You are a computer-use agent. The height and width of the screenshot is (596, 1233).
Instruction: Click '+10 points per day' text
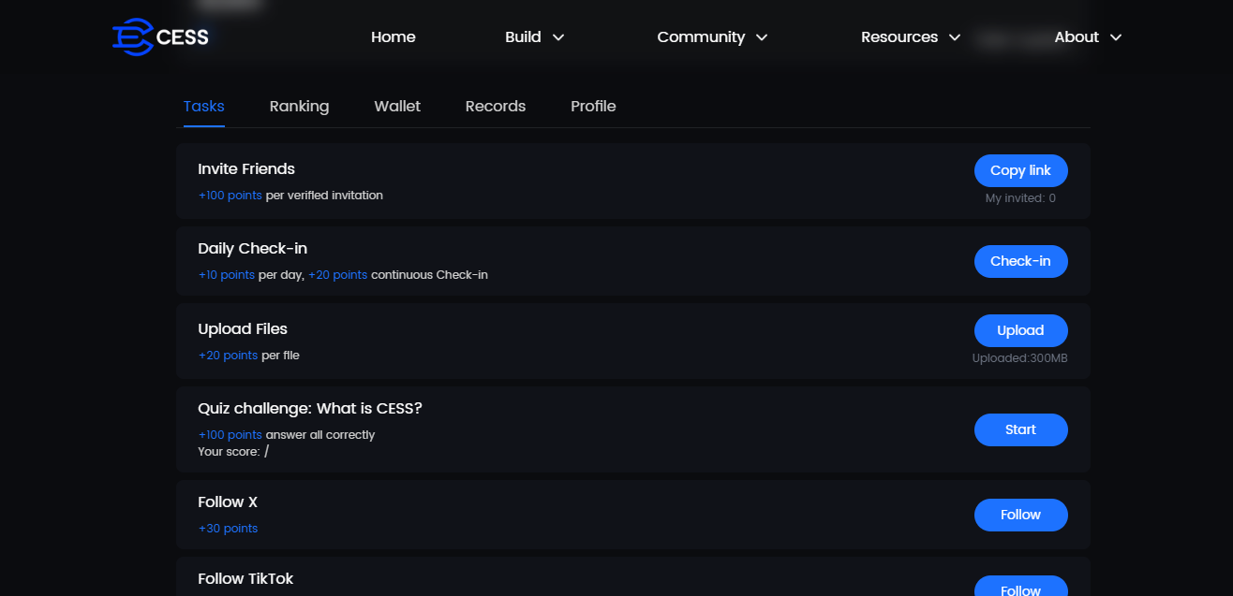point(250,275)
